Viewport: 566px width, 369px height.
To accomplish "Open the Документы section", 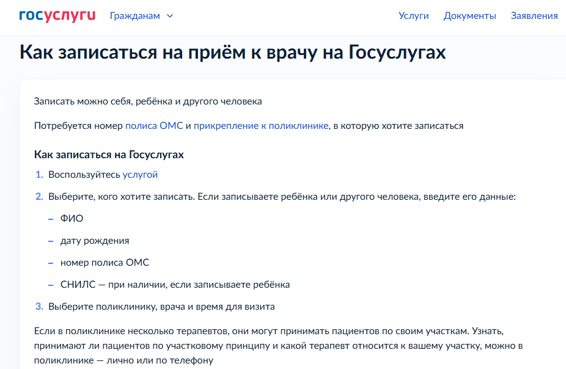I will (x=469, y=16).
